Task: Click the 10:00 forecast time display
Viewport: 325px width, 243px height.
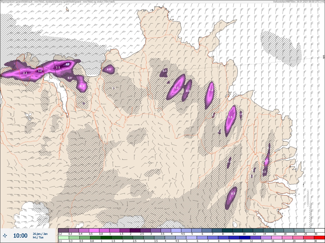Action: tap(20, 236)
